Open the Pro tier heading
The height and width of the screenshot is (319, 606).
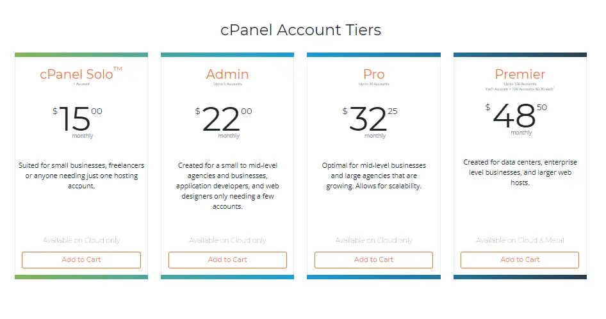(x=373, y=74)
